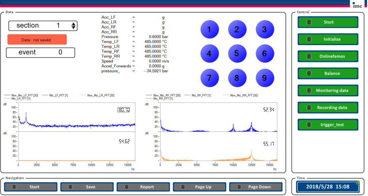The height and width of the screenshot is (196, 368).
Task: Click the Temp_LR 485.0000 °C reading
Action: pos(134,47)
